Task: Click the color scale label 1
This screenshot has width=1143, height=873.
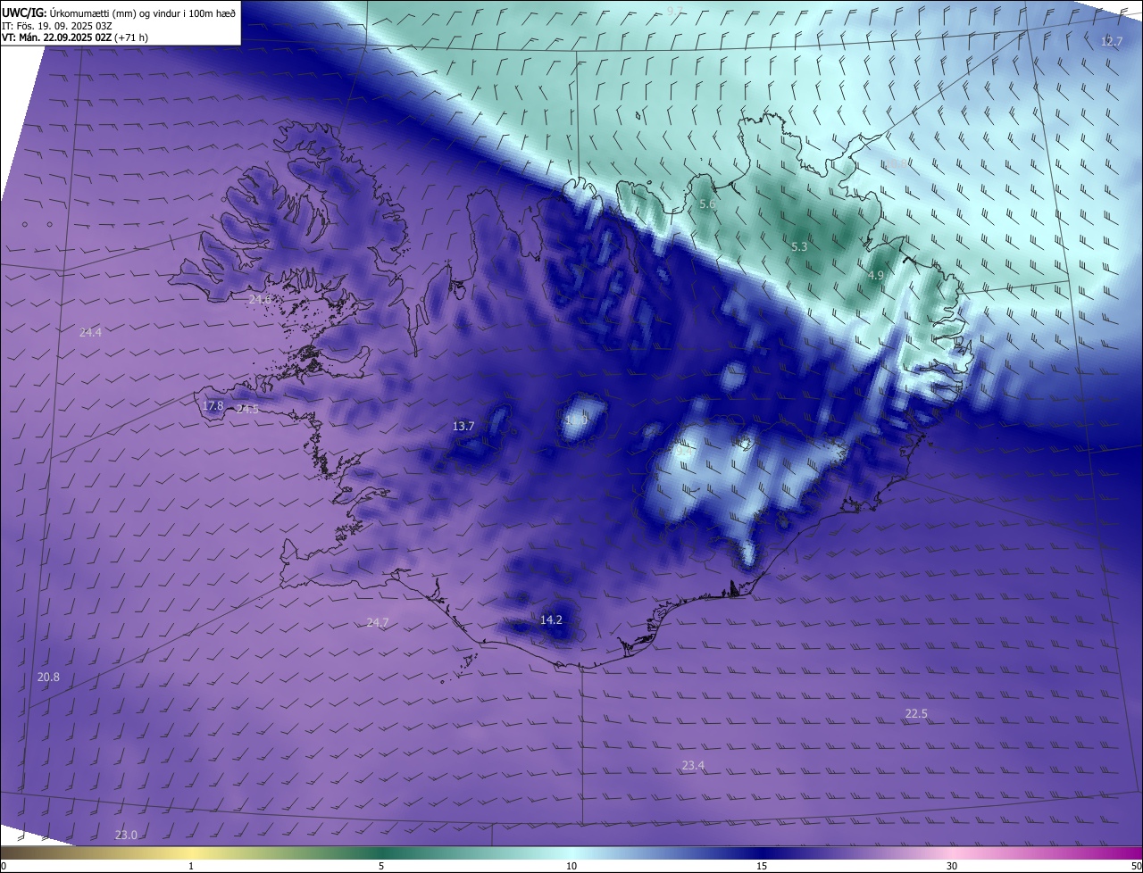Action: click(191, 866)
